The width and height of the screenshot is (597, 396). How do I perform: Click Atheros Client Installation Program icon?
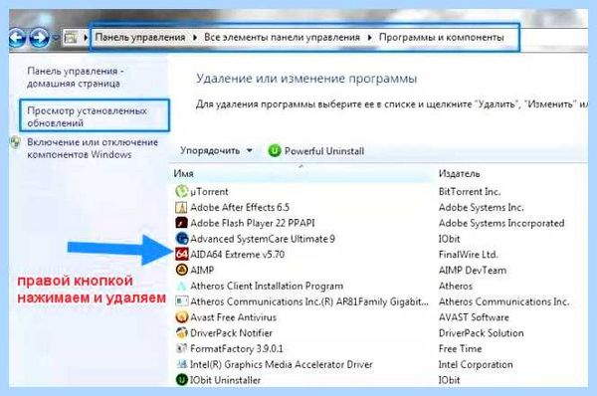182,286
